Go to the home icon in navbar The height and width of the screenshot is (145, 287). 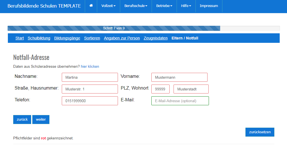(91, 6)
